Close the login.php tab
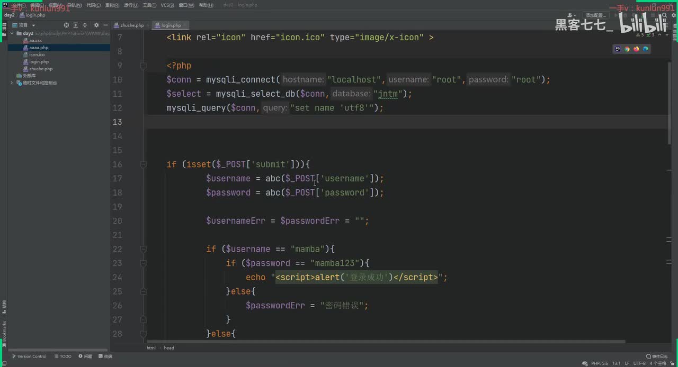Image resolution: width=678 pixels, height=367 pixels. 185,25
